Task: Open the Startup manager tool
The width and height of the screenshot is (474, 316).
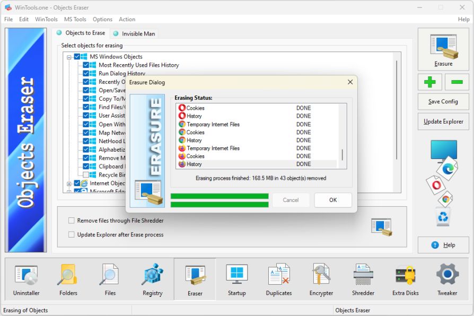Action: coord(236,279)
